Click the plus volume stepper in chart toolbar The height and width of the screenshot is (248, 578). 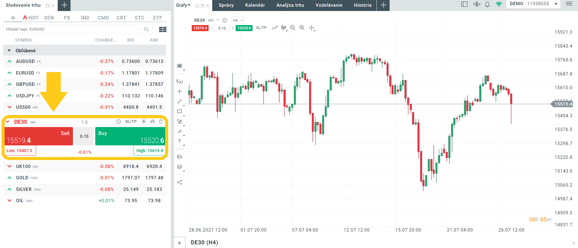click(x=232, y=28)
